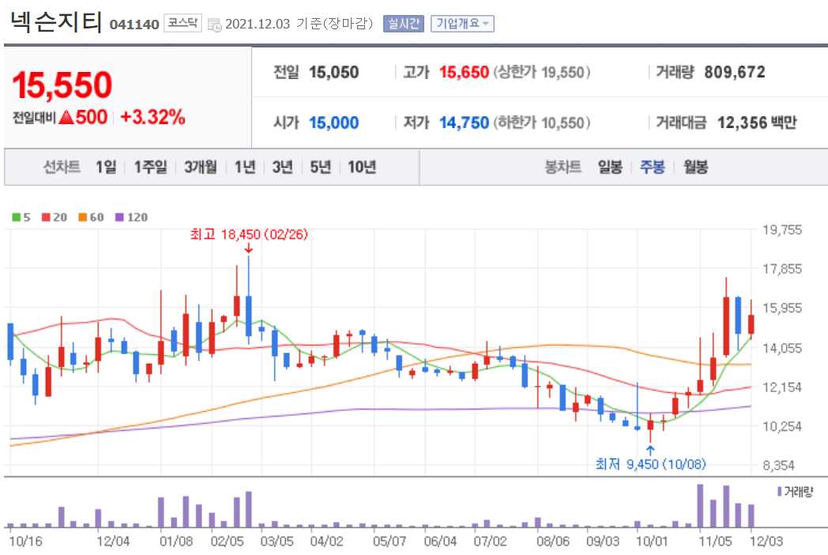Click the 봉차트 candle chart label
Screen dimensions: 828x555
[x=563, y=167]
